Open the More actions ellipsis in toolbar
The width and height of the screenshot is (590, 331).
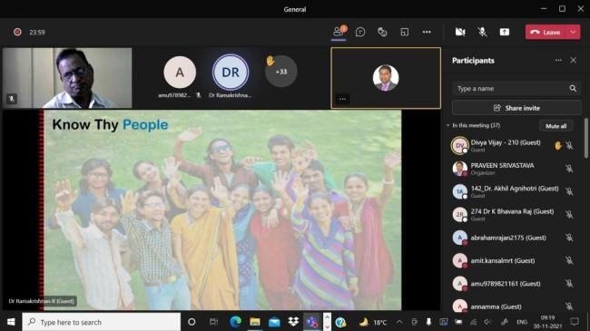(x=427, y=33)
